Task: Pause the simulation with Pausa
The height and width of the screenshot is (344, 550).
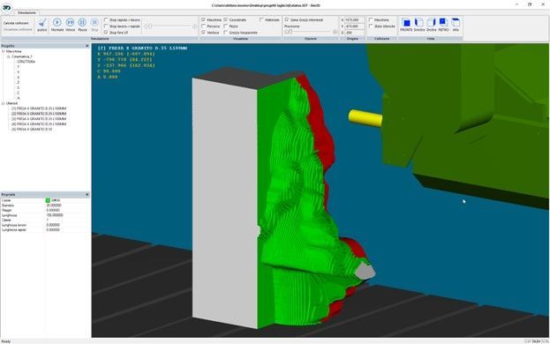Action: (82, 23)
